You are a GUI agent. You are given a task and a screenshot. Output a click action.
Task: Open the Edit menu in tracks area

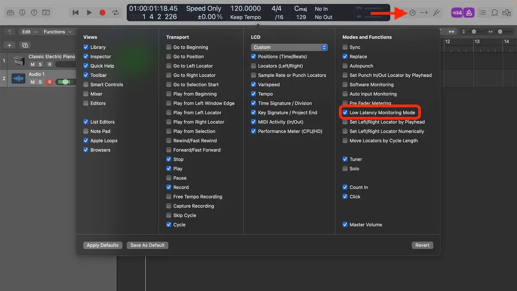(x=29, y=32)
